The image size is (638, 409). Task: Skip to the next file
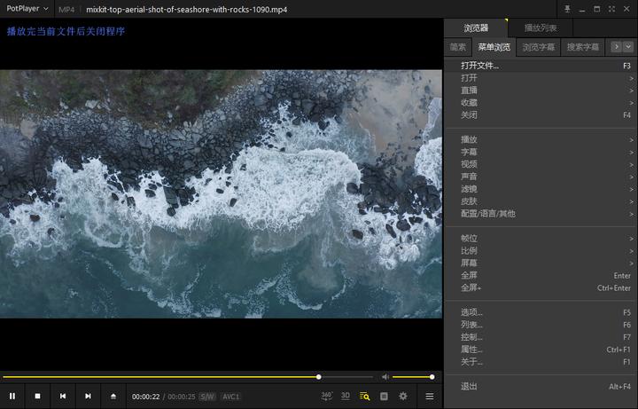click(88, 396)
